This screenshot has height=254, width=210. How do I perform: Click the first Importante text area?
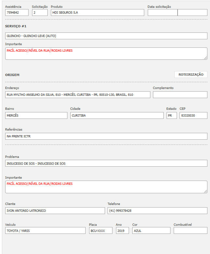tap(106, 54)
